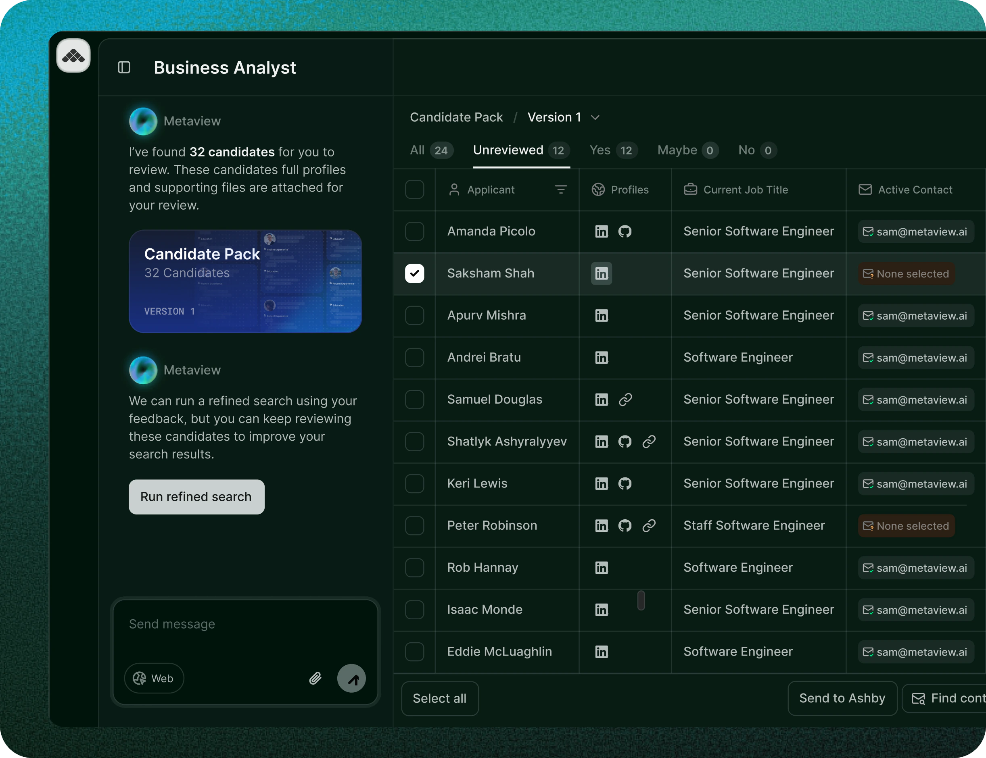Open Amanda Picolo's GitHub profile
Screen dimensions: 986x758
point(625,231)
